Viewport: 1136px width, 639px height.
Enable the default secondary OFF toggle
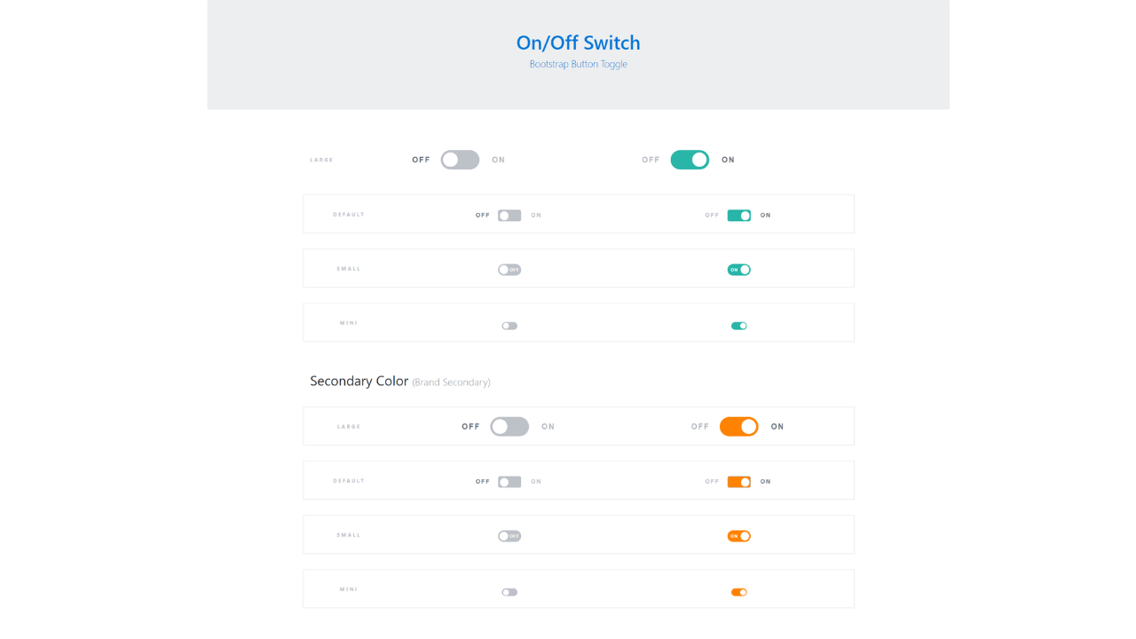509,481
